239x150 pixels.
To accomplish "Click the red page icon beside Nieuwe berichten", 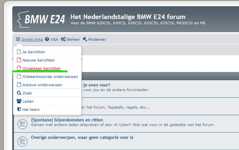I will click(19, 60).
